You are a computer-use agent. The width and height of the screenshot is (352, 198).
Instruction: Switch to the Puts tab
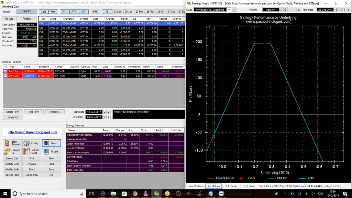53,11
